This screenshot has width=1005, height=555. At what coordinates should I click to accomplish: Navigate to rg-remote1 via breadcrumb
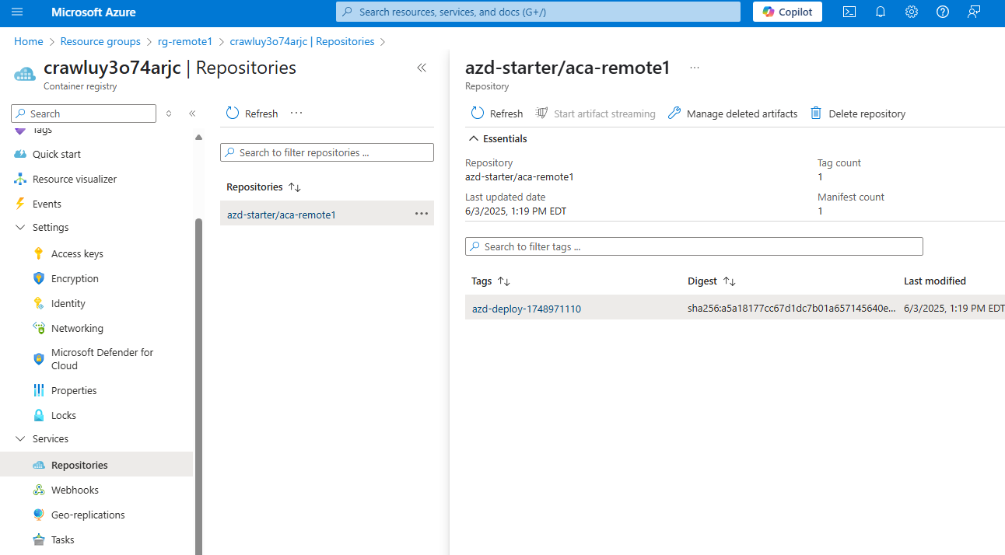[185, 41]
